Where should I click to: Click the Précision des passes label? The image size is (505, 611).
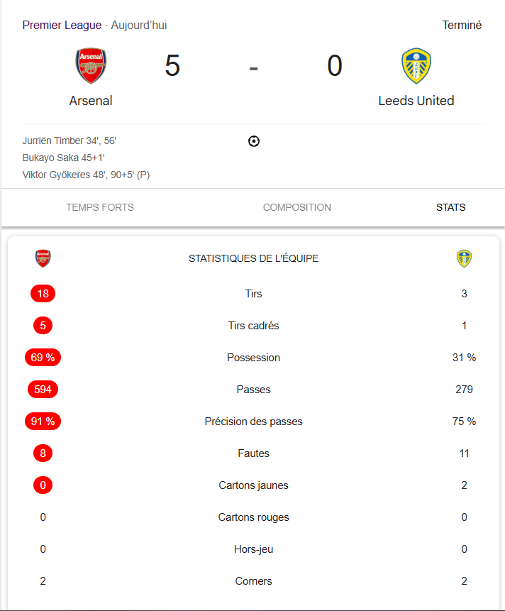(253, 422)
